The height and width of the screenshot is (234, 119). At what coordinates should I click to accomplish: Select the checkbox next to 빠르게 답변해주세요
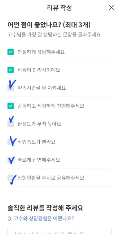(11, 160)
